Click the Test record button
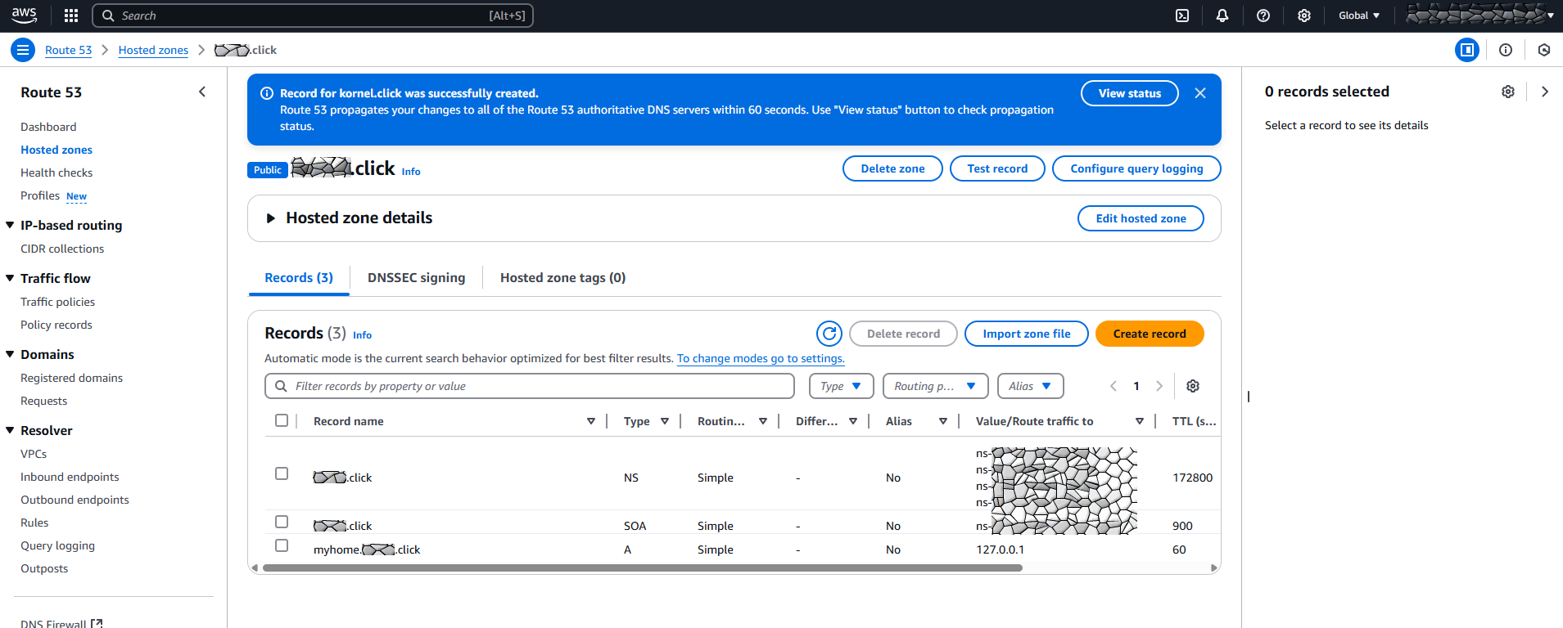This screenshot has height=628, width=1563. [997, 168]
